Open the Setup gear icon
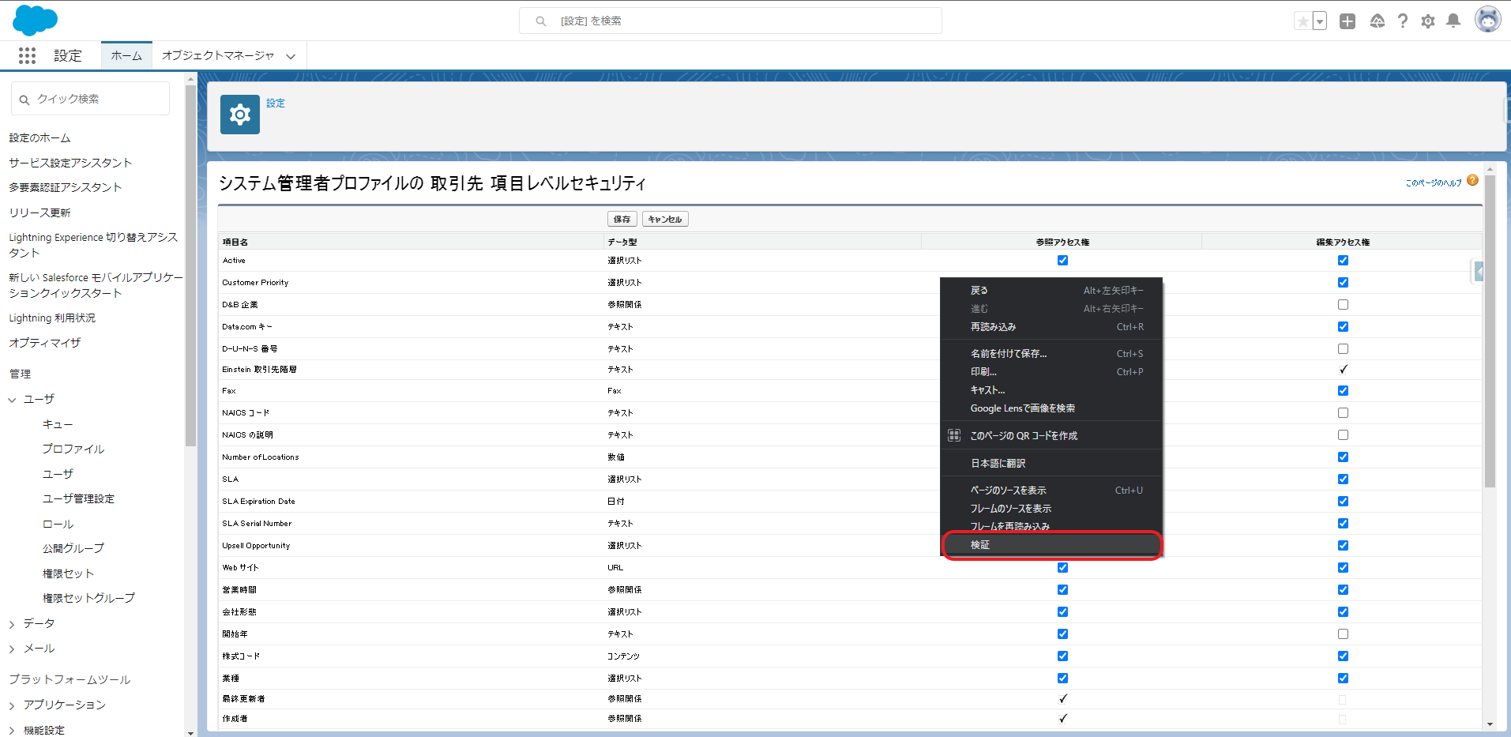 tap(1428, 21)
